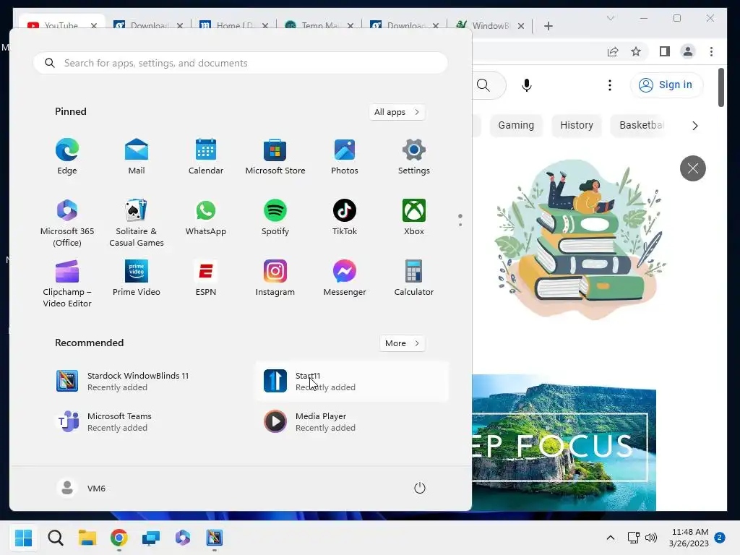The height and width of the screenshot is (555, 740).
Task: Open the Edge pinned app
Action: click(67, 157)
